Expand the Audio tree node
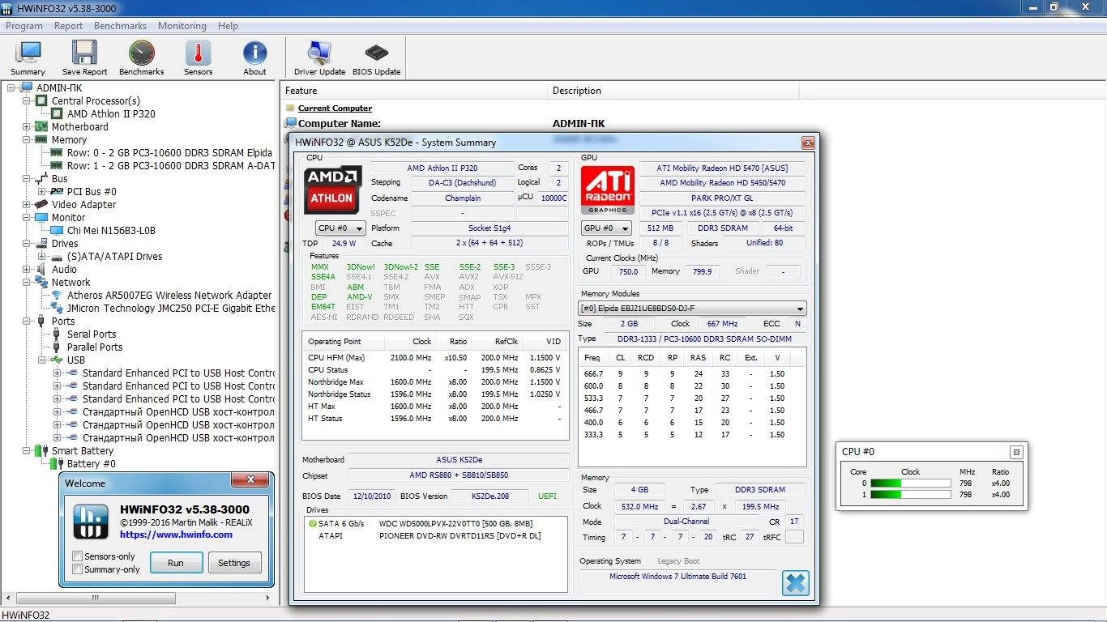Image resolution: width=1107 pixels, height=622 pixels. pyautogui.click(x=27, y=270)
